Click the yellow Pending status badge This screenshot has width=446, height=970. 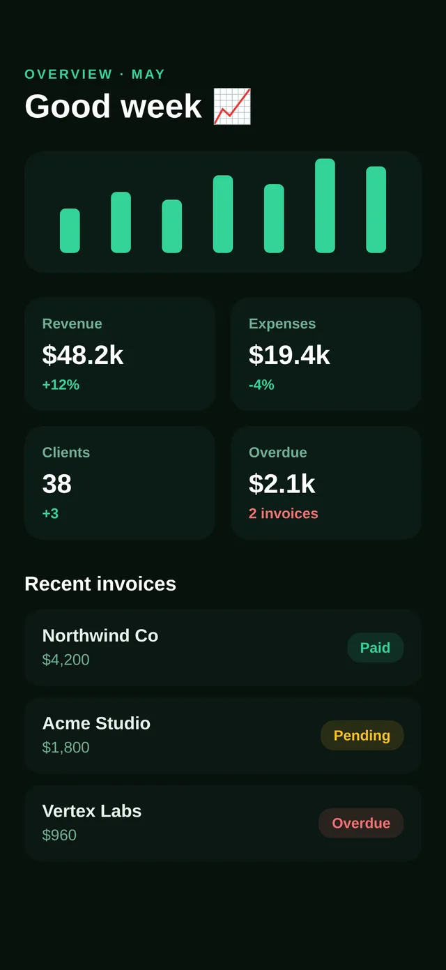coord(362,736)
